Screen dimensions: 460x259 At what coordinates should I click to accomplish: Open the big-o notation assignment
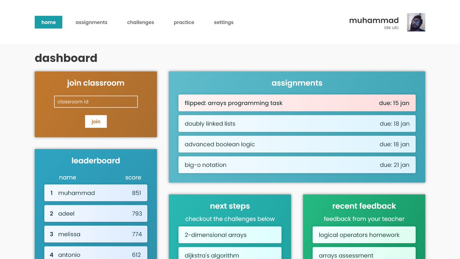(x=297, y=165)
